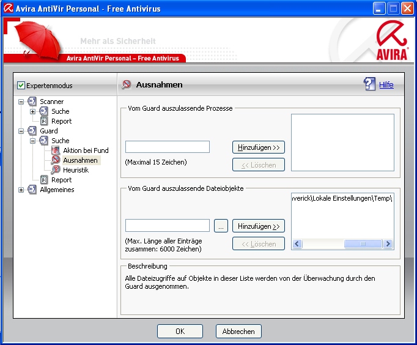Screen dimensions: 417x345
Task: Click the Guard gear icon in tree
Action: 32,131
